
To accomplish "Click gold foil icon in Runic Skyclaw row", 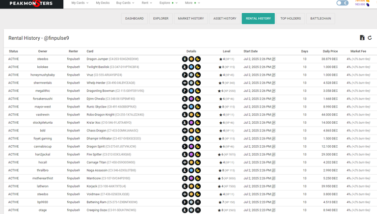I will point(198,107).
